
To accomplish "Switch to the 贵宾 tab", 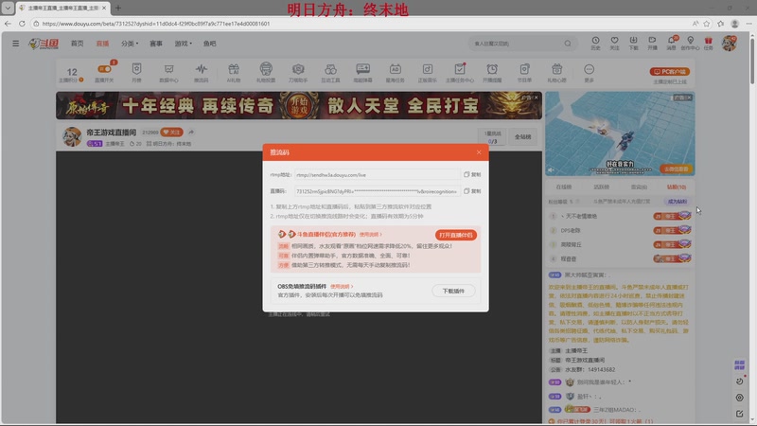I will coord(639,186).
